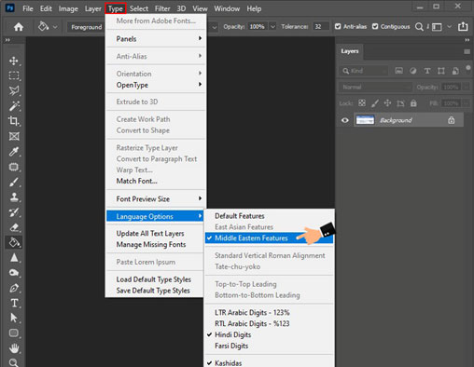Click the Tolerance value field
The width and height of the screenshot is (474, 367).
(321, 27)
